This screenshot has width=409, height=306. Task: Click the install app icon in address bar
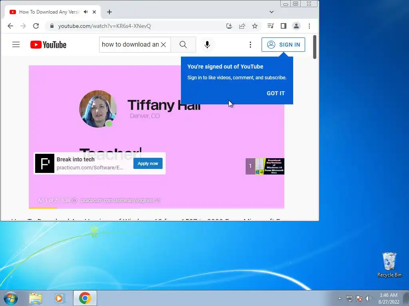(229, 26)
